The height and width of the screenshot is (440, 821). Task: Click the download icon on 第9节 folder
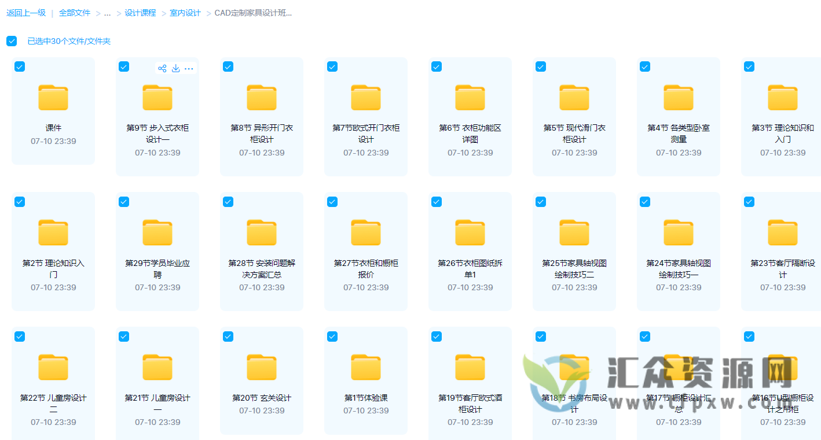(175, 68)
